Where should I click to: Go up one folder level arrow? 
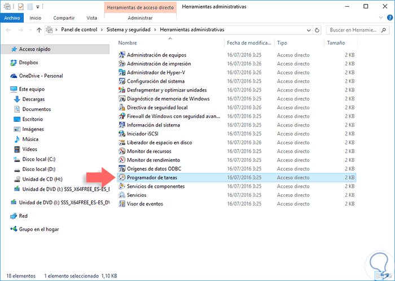coord(39,30)
